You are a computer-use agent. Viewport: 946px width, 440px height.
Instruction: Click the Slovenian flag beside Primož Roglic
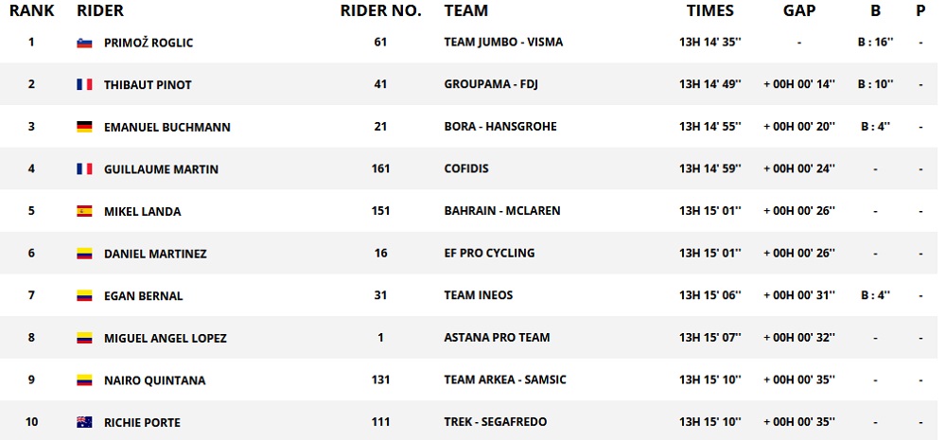tap(84, 43)
